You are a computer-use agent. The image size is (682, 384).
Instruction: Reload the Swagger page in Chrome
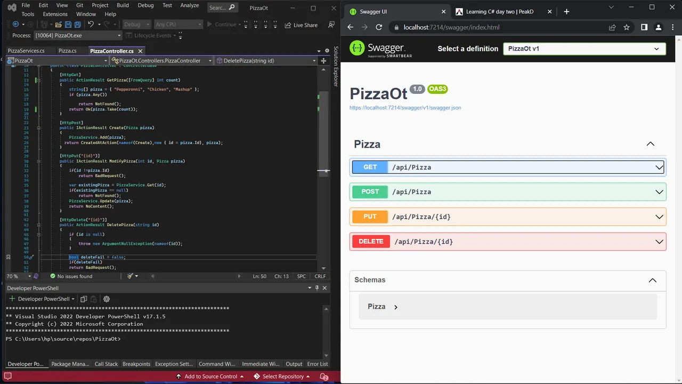(x=379, y=27)
